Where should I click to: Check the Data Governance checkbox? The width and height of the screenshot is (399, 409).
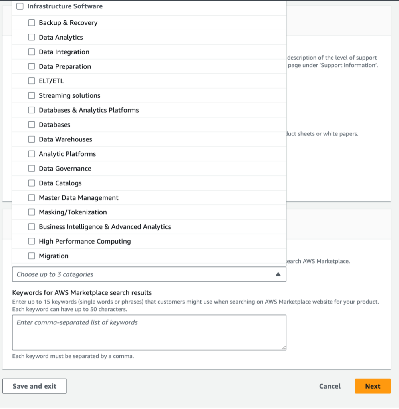pos(32,168)
